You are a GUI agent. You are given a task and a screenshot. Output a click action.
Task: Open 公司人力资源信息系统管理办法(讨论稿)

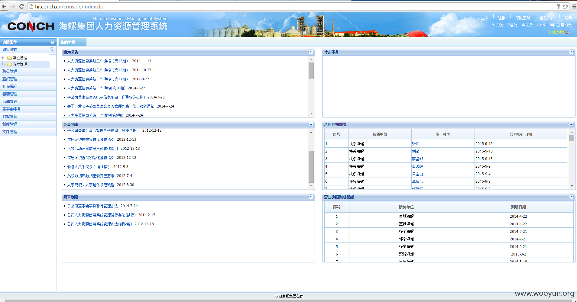click(99, 224)
